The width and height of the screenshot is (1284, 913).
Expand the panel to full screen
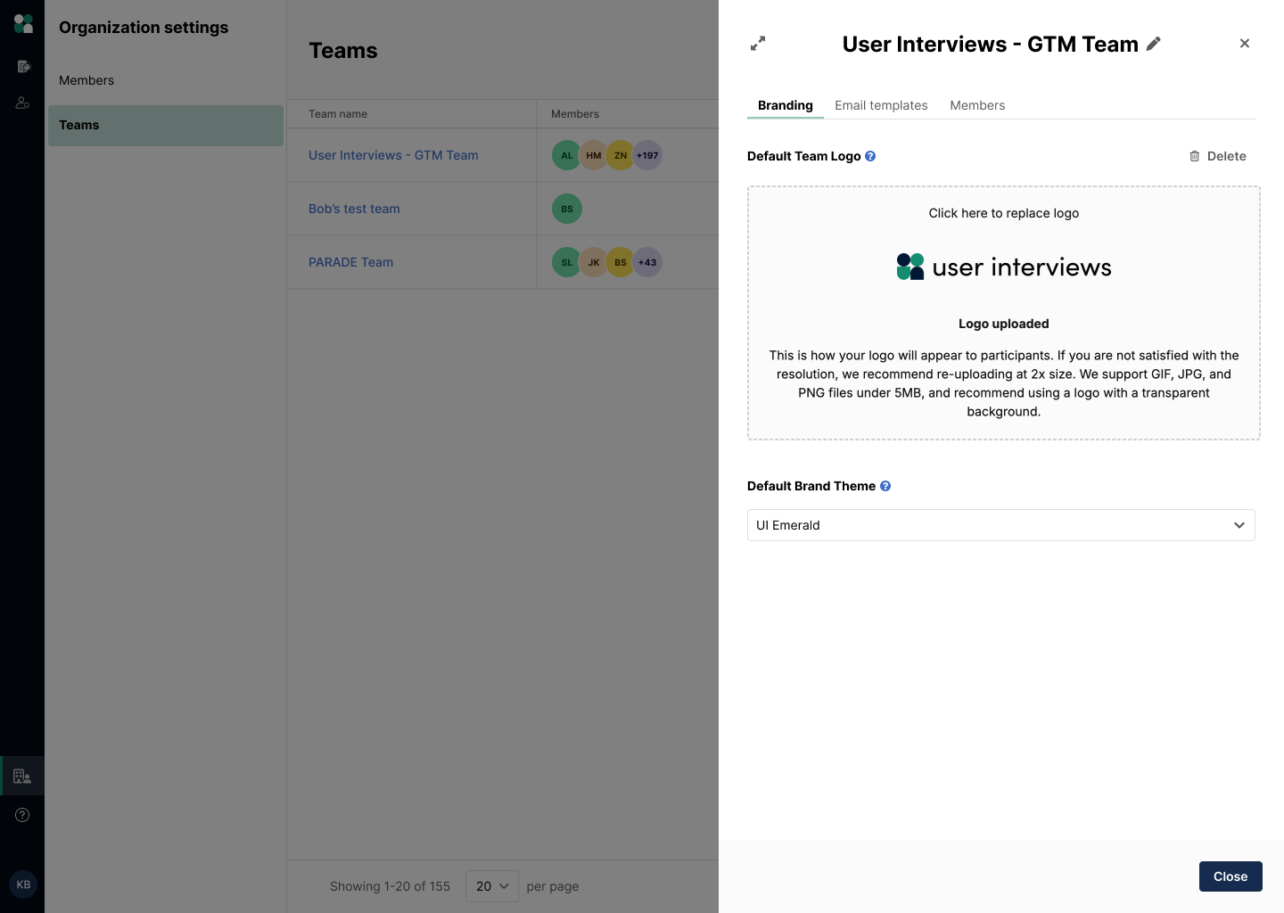[758, 43]
